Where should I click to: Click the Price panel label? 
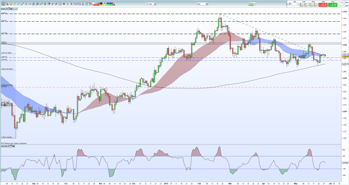[3, 9]
